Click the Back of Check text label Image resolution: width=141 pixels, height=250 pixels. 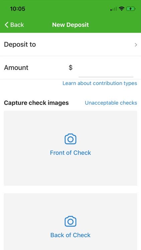tap(70, 235)
